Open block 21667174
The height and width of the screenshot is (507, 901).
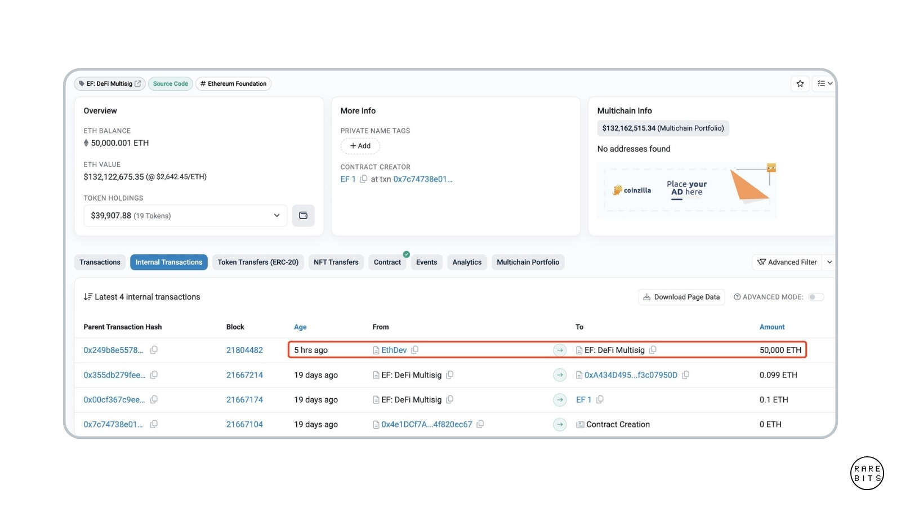(x=244, y=400)
